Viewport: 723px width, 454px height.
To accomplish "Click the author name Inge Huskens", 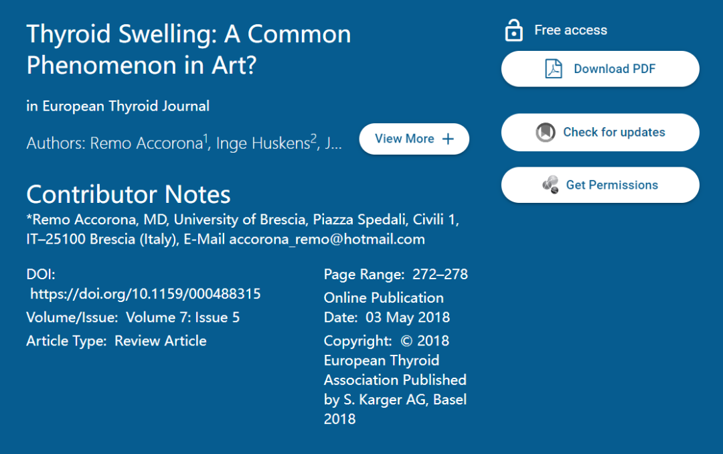I will coord(263,143).
